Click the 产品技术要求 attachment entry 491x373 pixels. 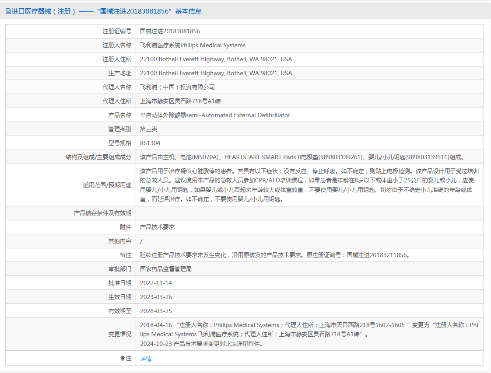point(157,227)
